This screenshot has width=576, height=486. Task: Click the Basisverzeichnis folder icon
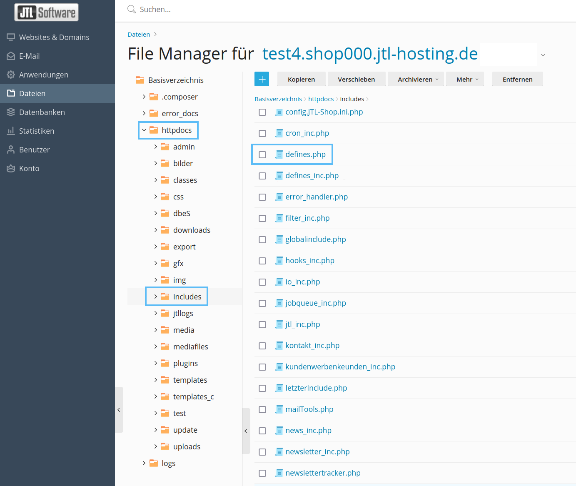click(140, 80)
